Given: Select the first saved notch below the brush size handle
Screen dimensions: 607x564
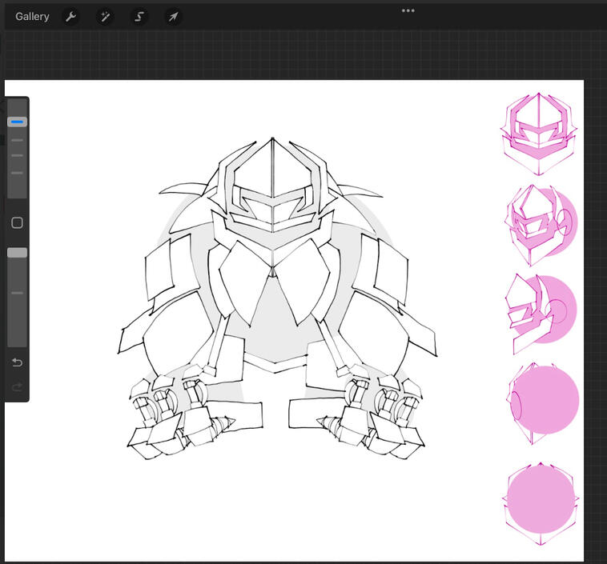Looking at the screenshot, I should click(17, 140).
